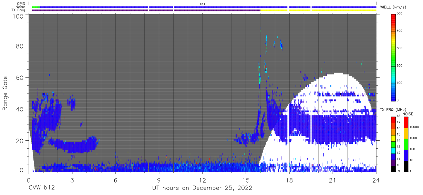The width and height of the screenshot is (423, 195).
Task: Click the purple segment of the TX Freq bar
Action: pyautogui.click(x=146, y=10)
